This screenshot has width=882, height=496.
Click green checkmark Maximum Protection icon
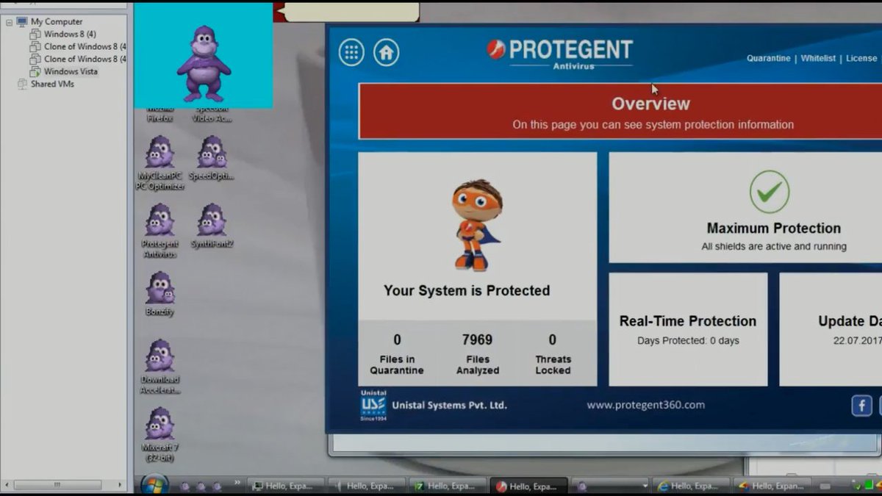770,192
